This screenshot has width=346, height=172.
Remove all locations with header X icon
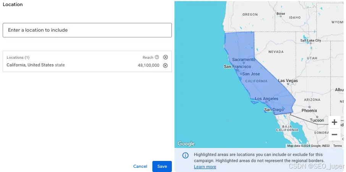(165, 57)
